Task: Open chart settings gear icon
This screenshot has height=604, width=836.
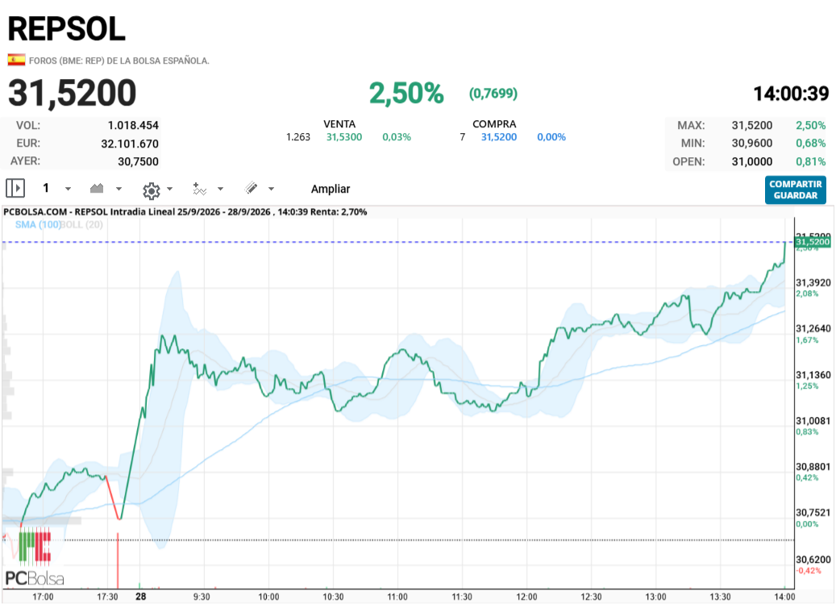Action: (152, 190)
